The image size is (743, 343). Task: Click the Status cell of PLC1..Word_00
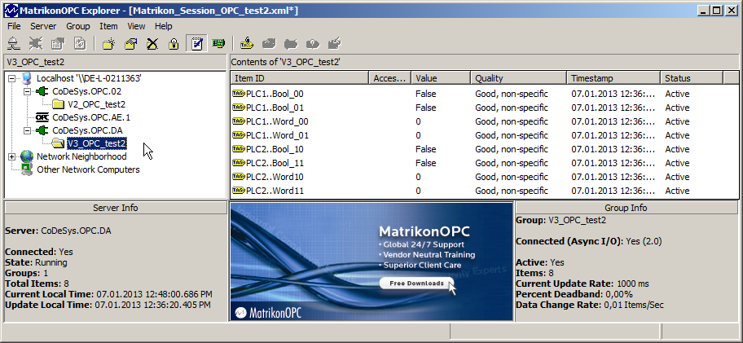pos(692,121)
